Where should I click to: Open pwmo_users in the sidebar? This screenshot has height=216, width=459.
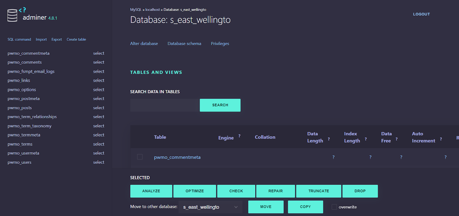pos(20,162)
